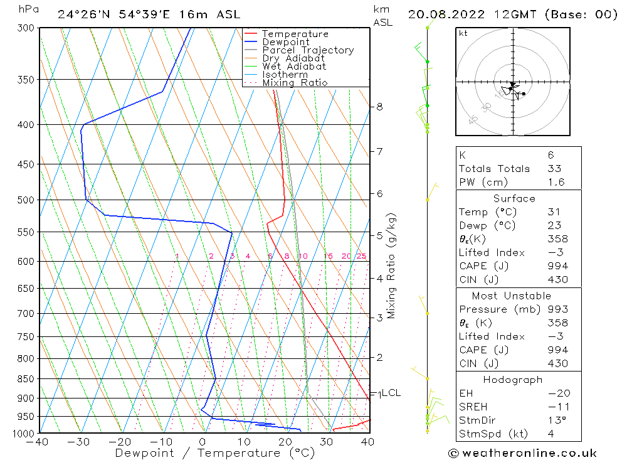Screen dimensions: 627x460
Task: Click the 'hPa' pressure unit label
Action: [x=28, y=9]
